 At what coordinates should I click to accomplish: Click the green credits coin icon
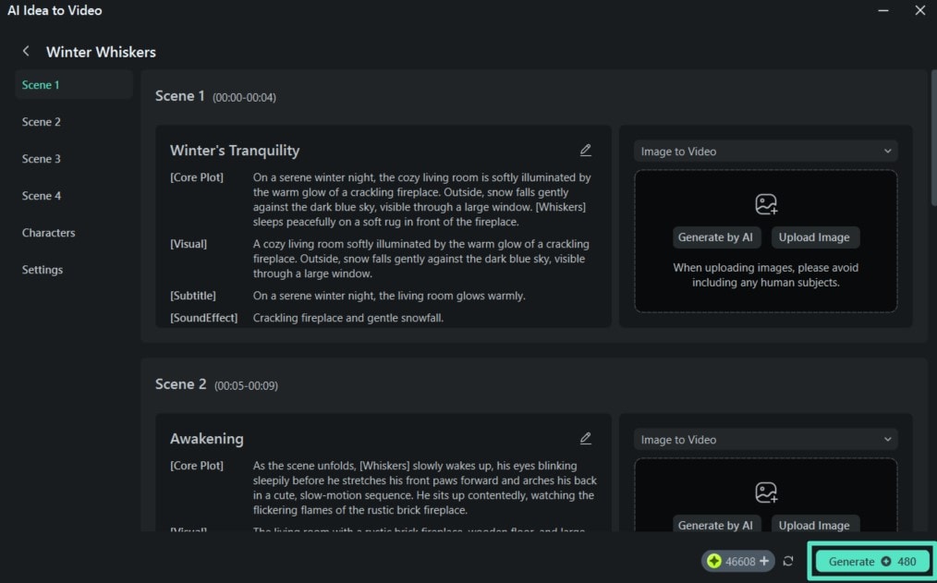pyautogui.click(x=714, y=561)
